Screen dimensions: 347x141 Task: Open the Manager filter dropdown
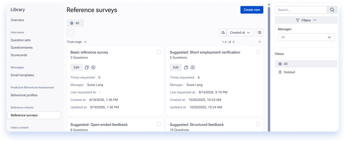(306, 37)
